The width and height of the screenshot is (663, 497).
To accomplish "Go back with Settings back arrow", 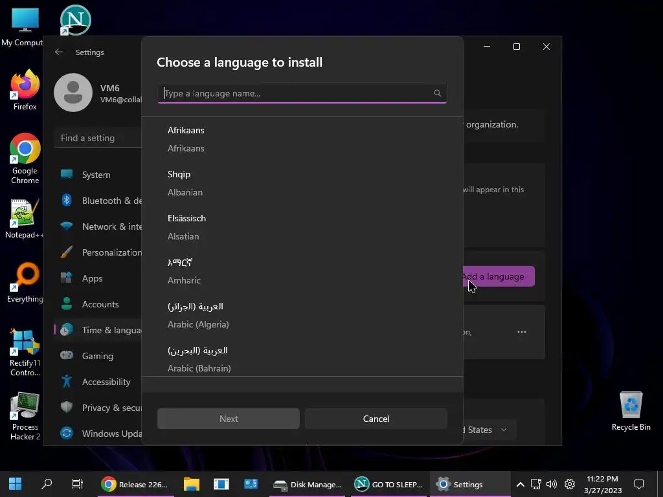I will 59,52.
